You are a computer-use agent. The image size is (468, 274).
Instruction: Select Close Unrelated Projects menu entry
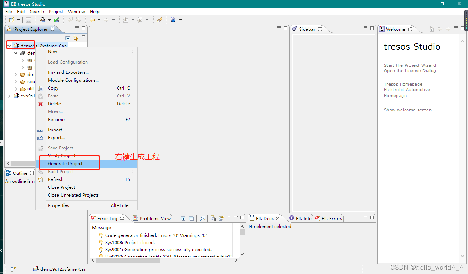coord(87,195)
